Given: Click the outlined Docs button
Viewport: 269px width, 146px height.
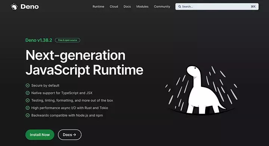Looking at the screenshot, I should tap(69, 135).
